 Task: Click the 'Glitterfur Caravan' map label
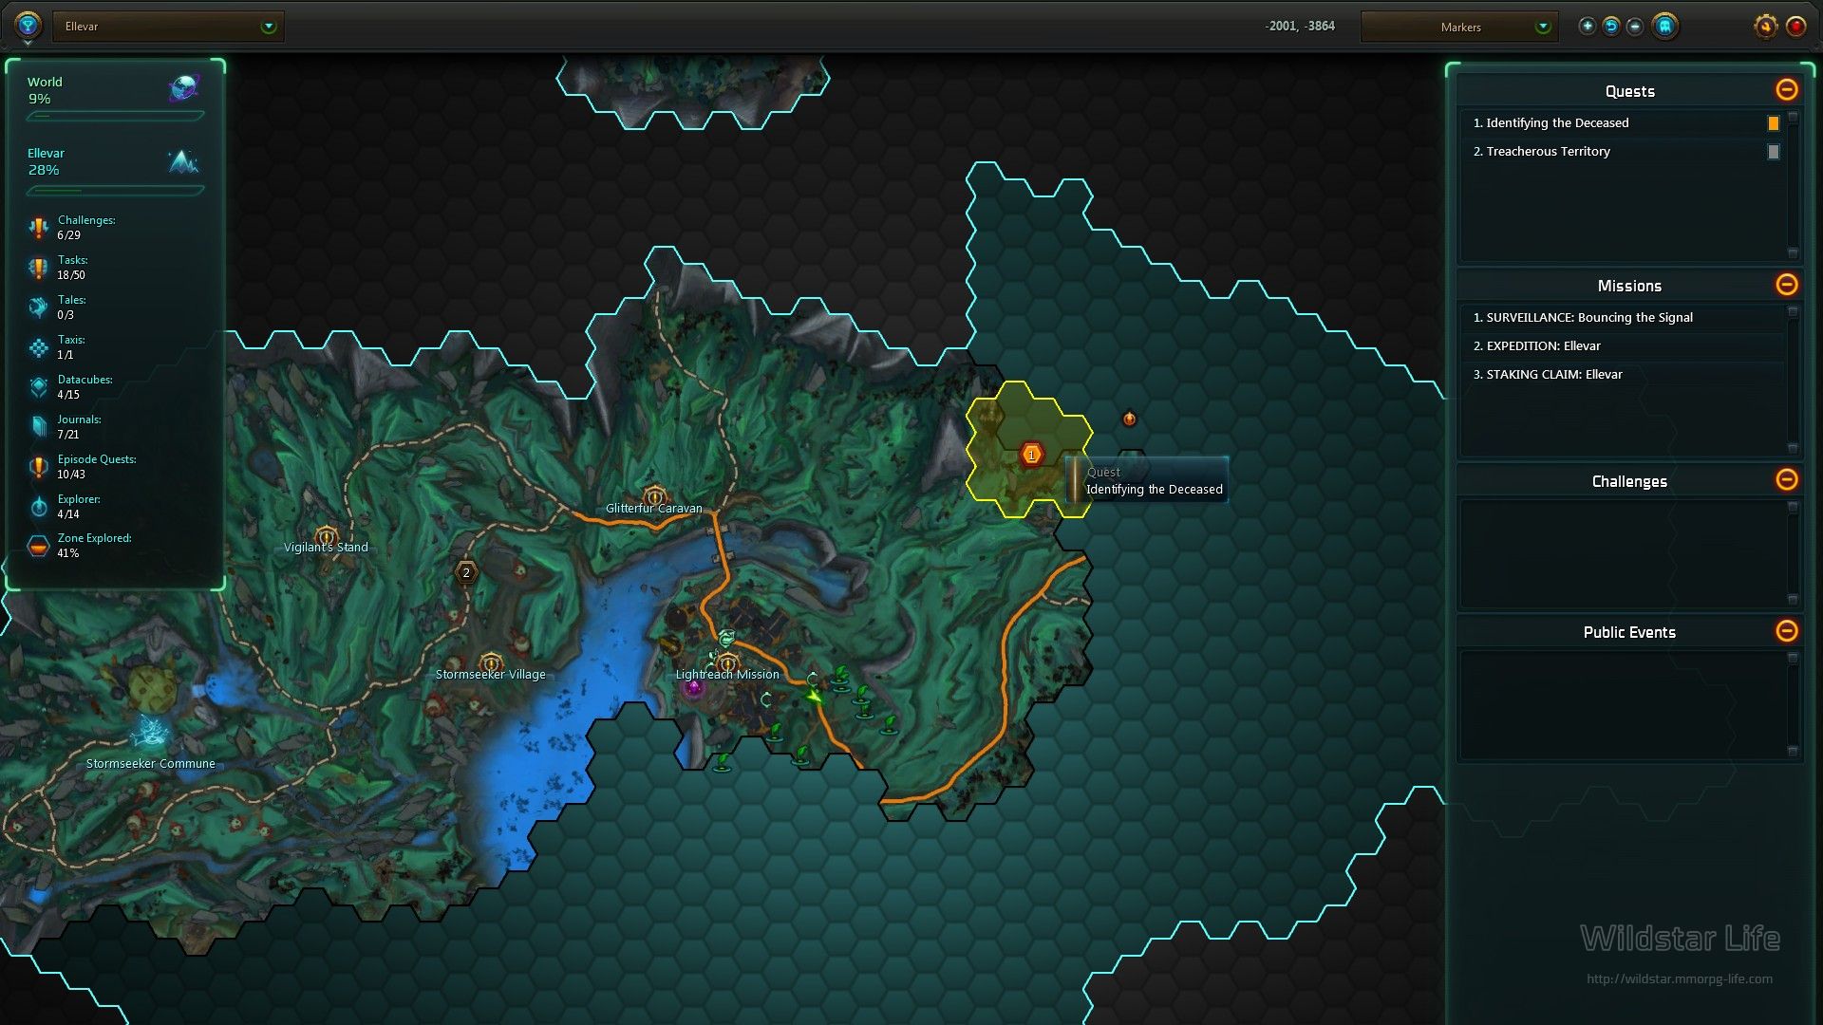click(654, 509)
